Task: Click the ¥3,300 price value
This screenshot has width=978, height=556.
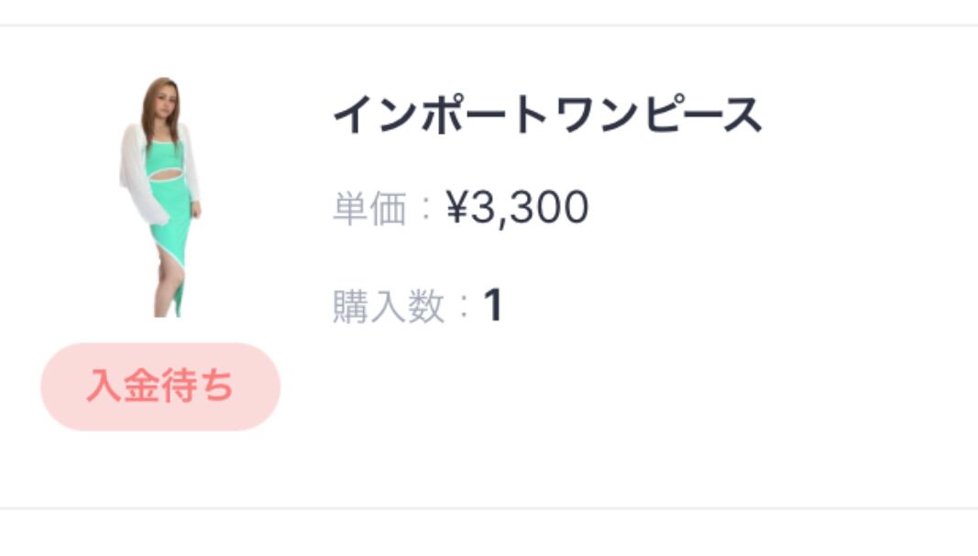Action: 518,209
